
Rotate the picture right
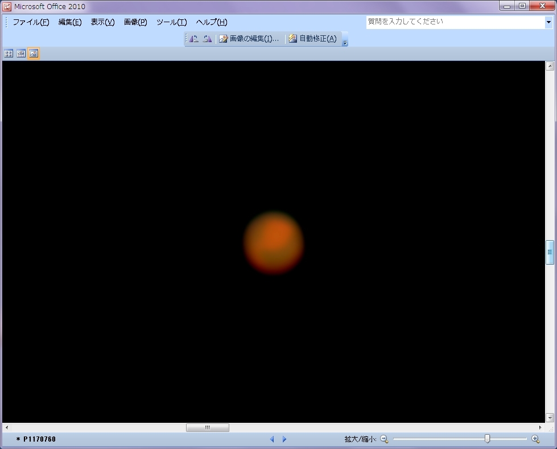click(208, 39)
